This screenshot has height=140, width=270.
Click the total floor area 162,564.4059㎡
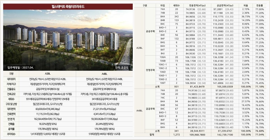tap(48, 119)
